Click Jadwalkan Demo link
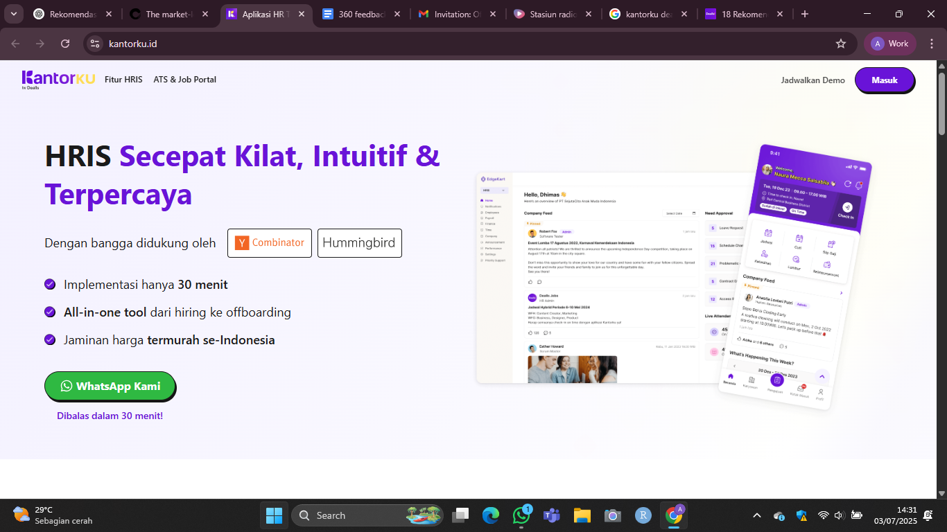The image size is (947, 532). 813,80
